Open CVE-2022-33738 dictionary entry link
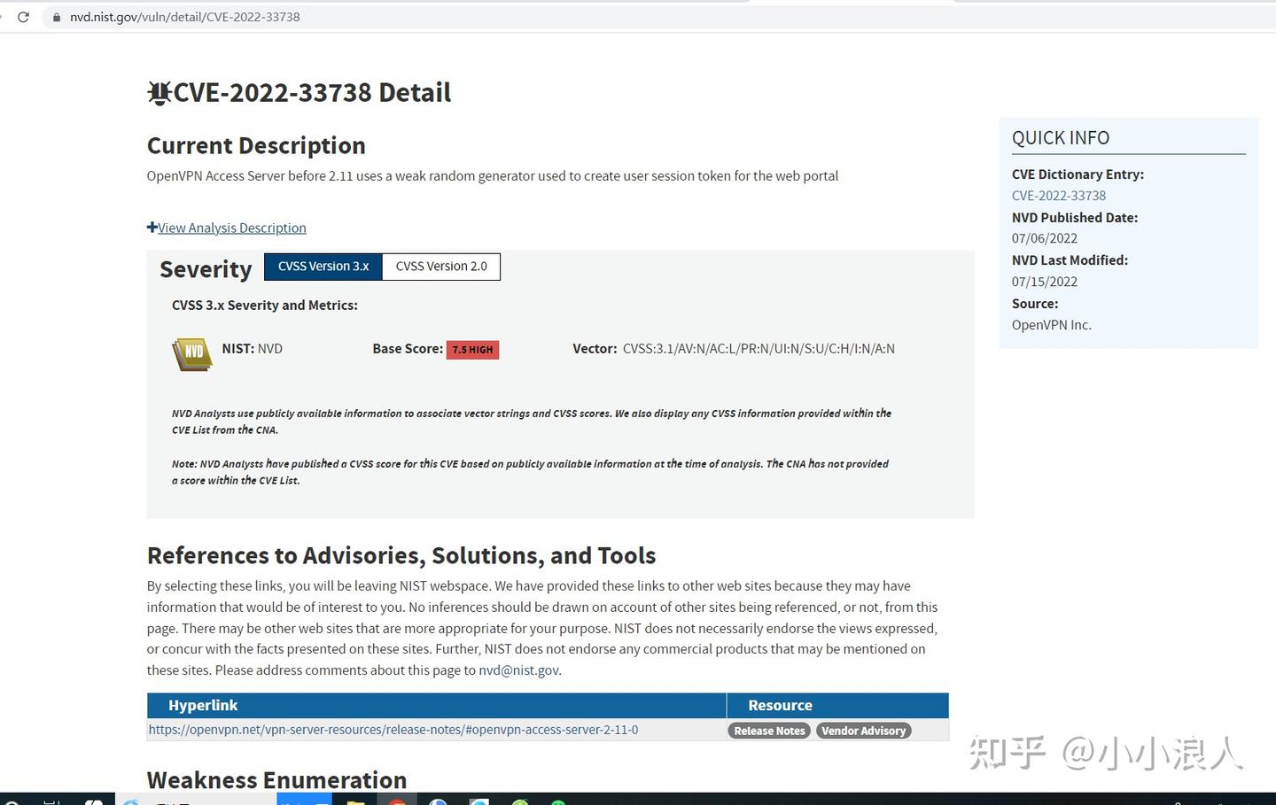 pos(1059,196)
